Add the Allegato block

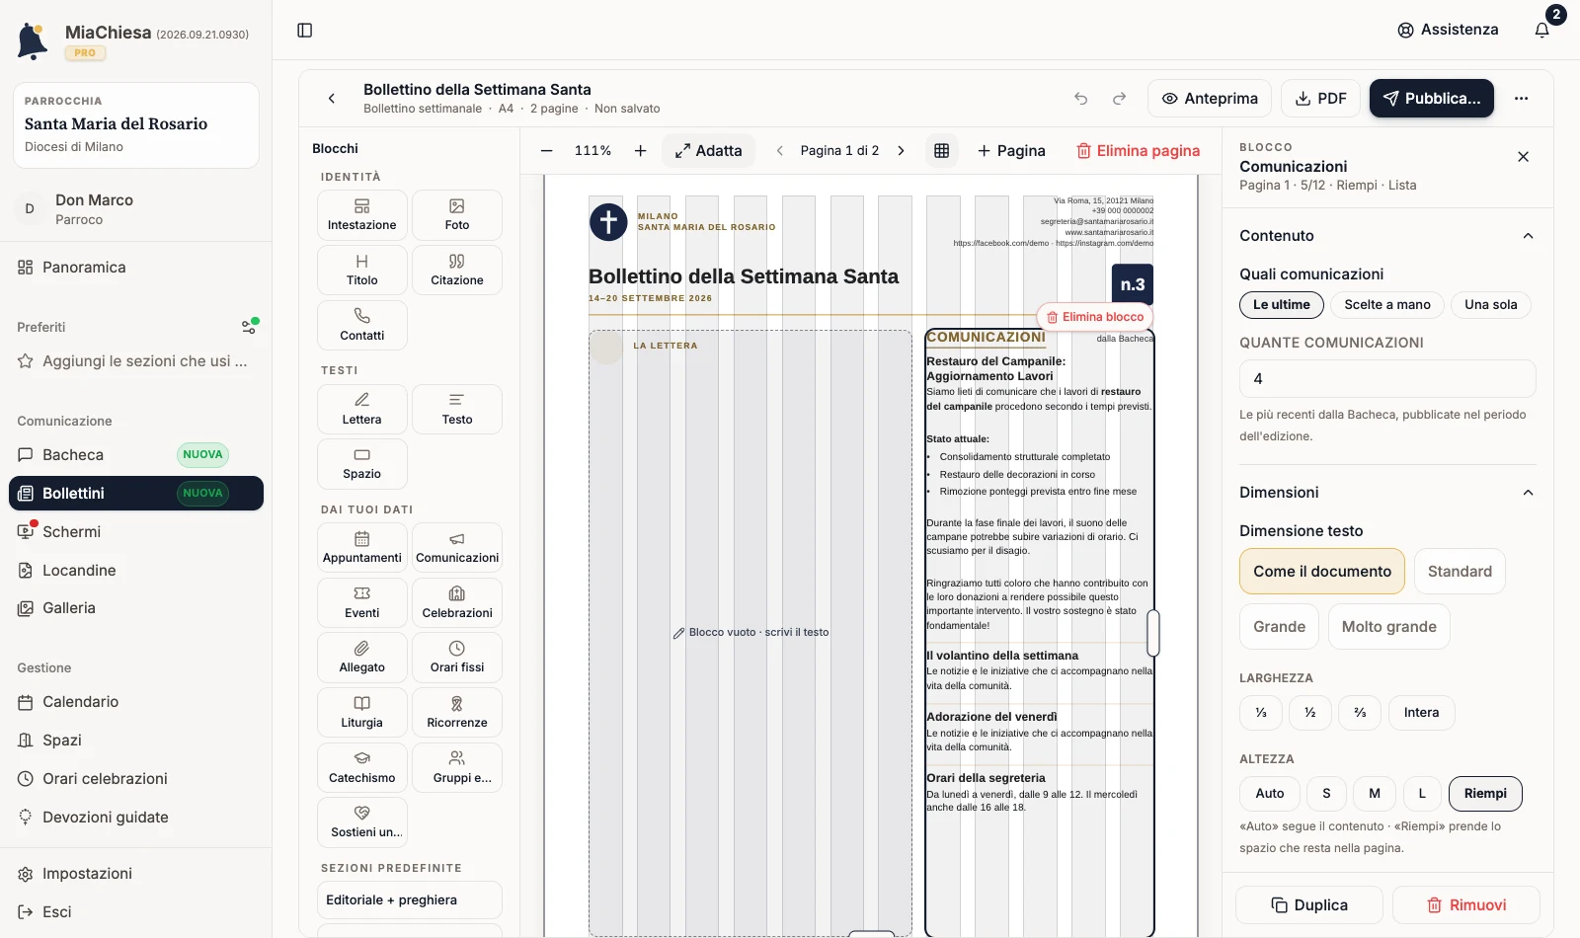point(362,658)
